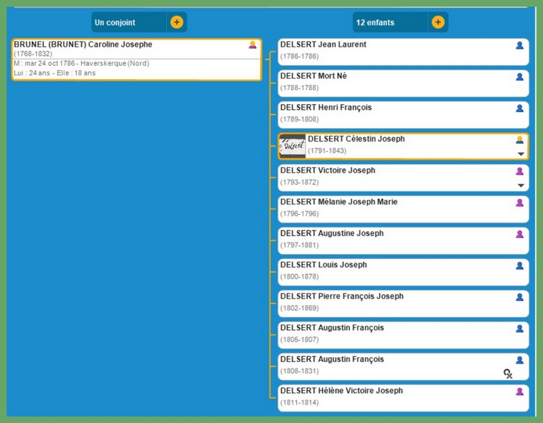Click the gold person icon for Célestin Joseph

click(520, 139)
